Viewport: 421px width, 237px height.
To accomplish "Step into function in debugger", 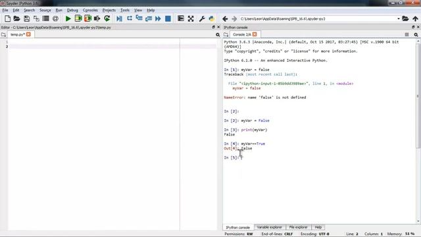I will click(x=139, y=18).
